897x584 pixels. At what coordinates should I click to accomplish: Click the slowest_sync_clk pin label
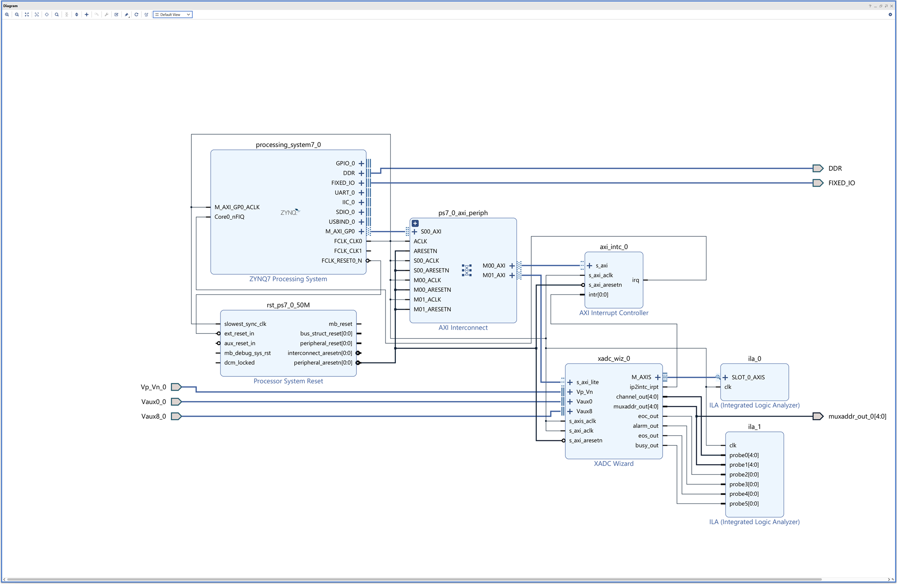click(245, 324)
